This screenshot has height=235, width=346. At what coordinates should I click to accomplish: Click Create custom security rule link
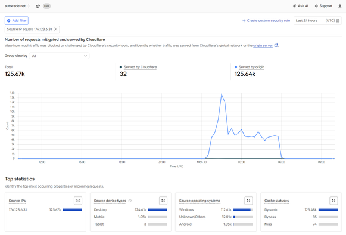coord(266,20)
